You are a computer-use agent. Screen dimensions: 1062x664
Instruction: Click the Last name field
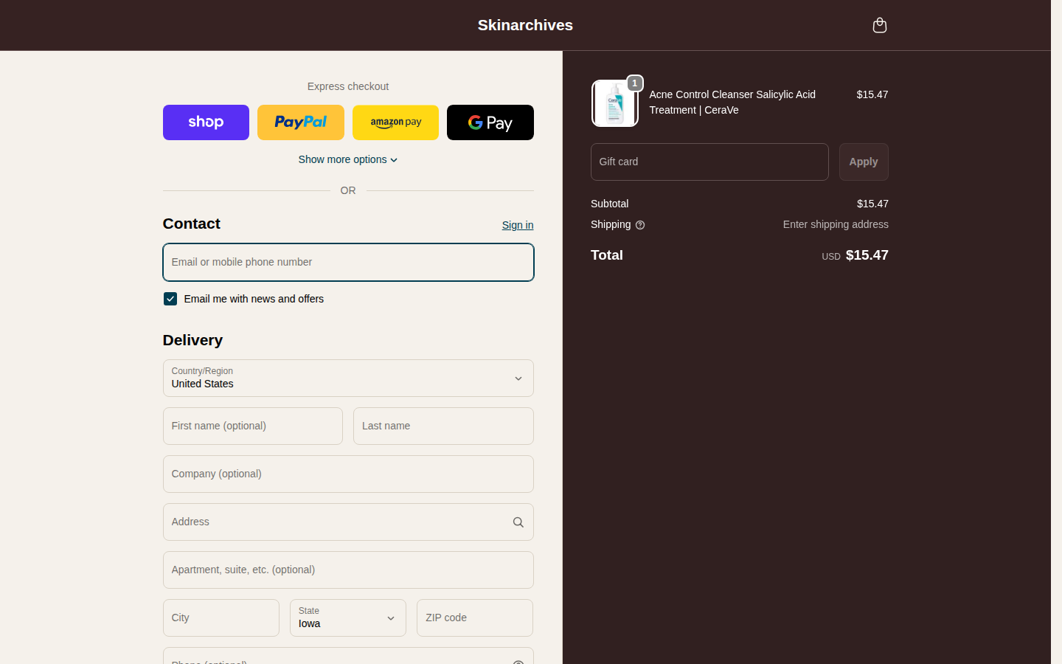pyautogui.click(x=443, y=426)
